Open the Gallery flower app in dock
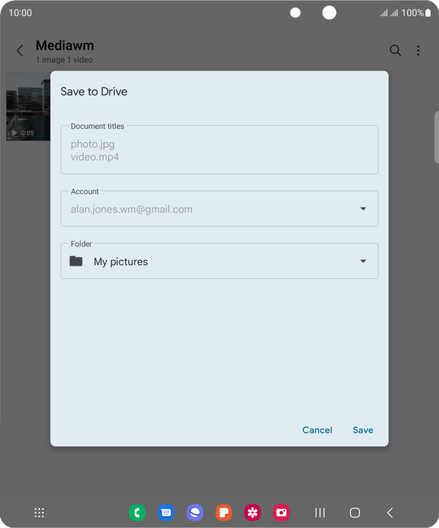439x528 pixels. [x=253, y=513]
